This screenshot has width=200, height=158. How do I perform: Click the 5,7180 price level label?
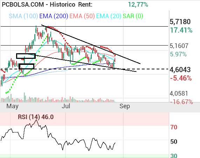(x=180, y=22)
